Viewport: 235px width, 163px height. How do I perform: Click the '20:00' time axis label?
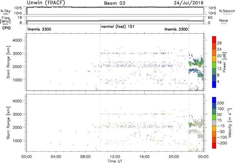174,157
